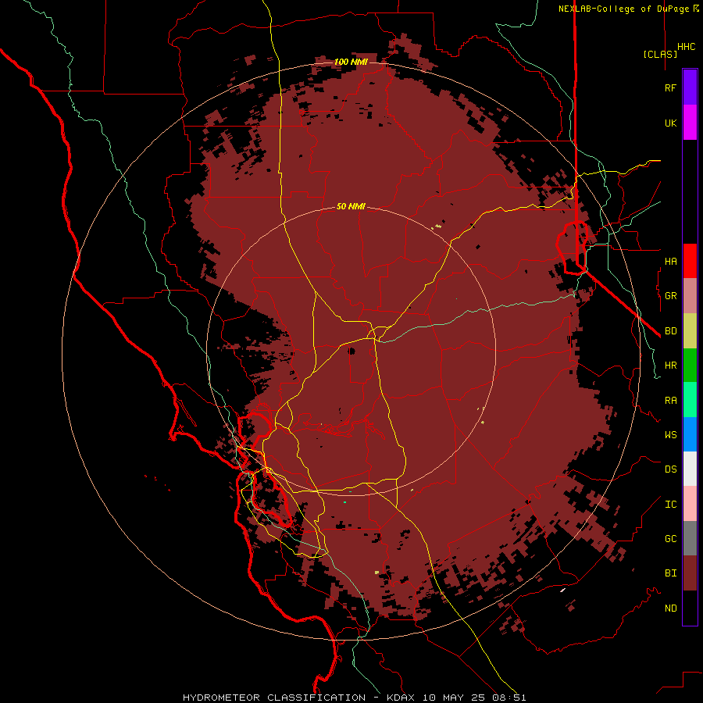
Task: Click the ND legend label
Action: (670, 608)
